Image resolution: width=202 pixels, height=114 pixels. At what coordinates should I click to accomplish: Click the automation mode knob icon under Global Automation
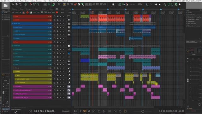click(x=16, y=112)
